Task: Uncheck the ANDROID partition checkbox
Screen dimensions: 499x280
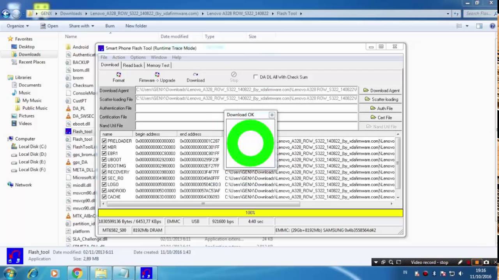Action: [x=104, y=191]
